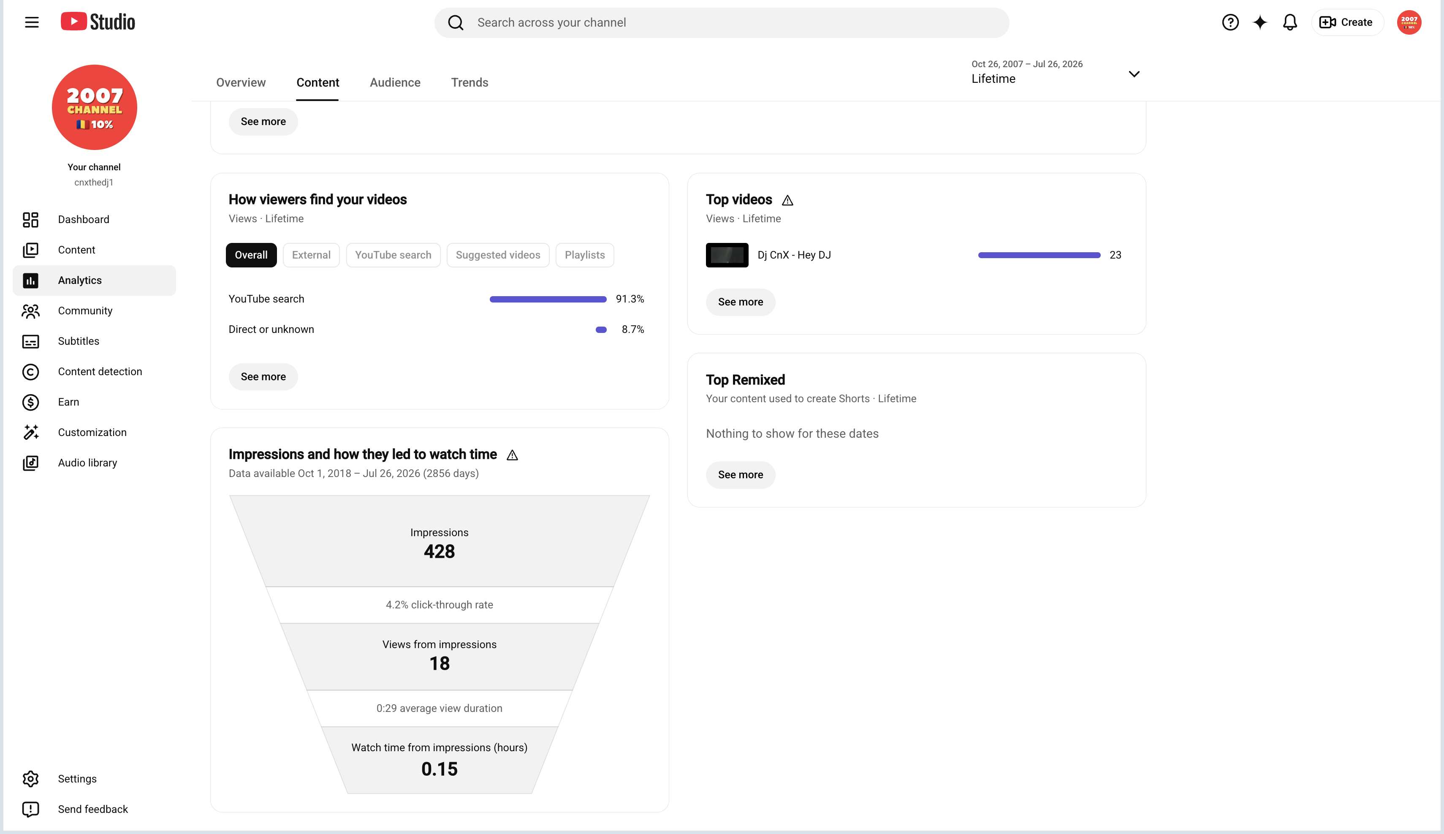Viewport: 1444px width, 834px height.
Task: Click the large 2007 Channel profile picture
Action: tap(95, 107)
